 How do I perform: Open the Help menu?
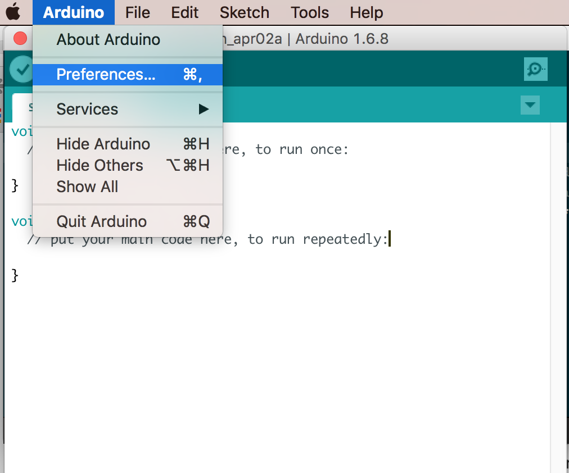(x=366, y=12)
